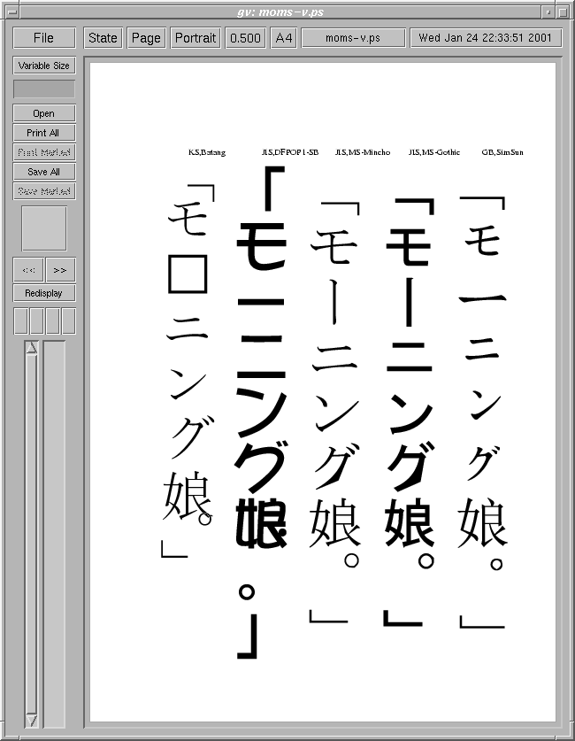Toggle the Variable Size button
This screenshot has height=741, width=575.
(x=43, y=66)
